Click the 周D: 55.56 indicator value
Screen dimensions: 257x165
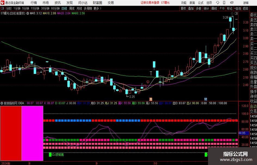coord(138,103)
